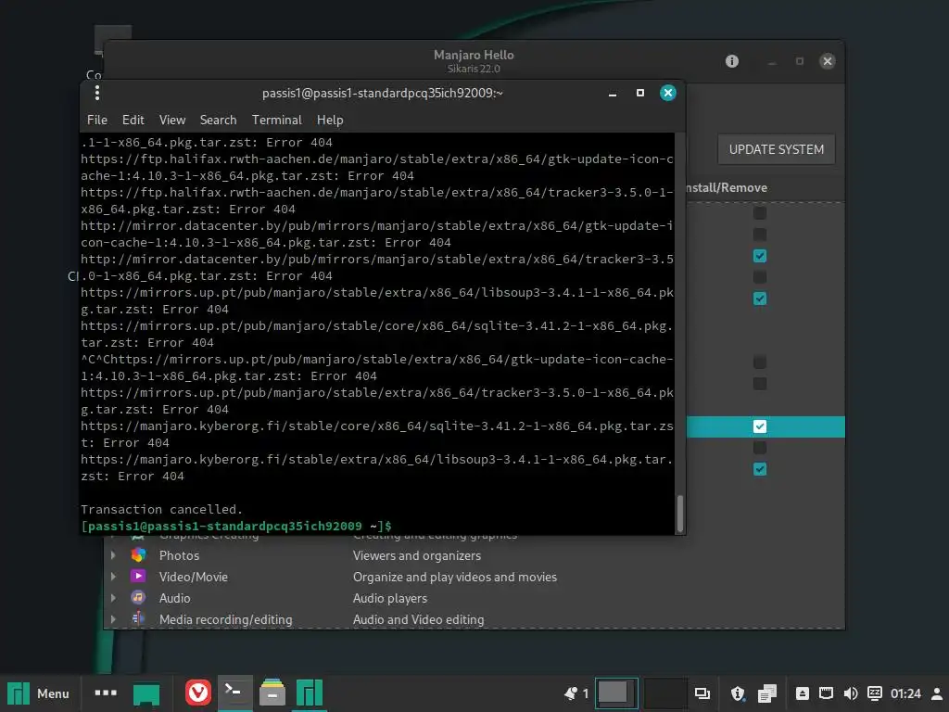
Task: Open the notification bell in the tray
Action: (571, 693)
